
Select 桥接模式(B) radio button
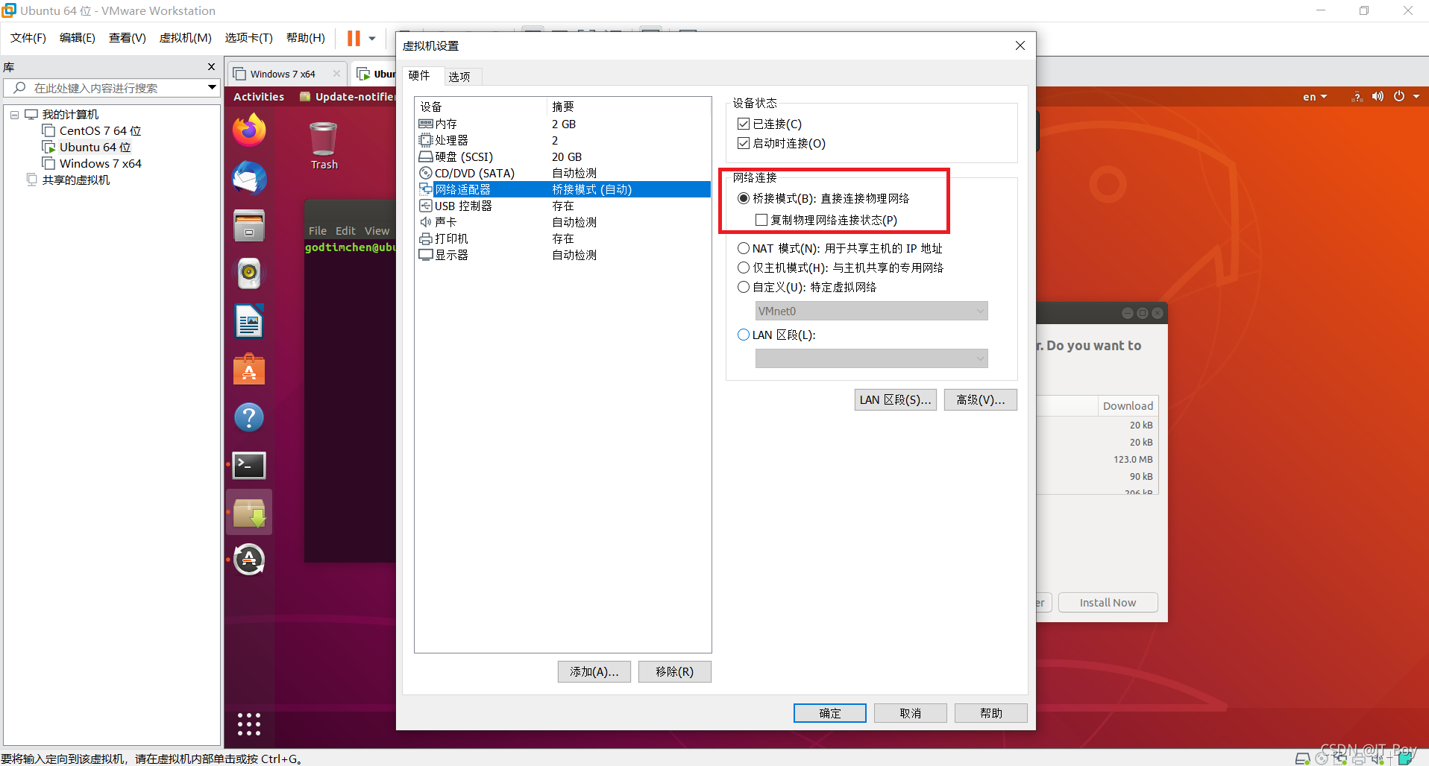pyautogui.click(x=744, y=198)
